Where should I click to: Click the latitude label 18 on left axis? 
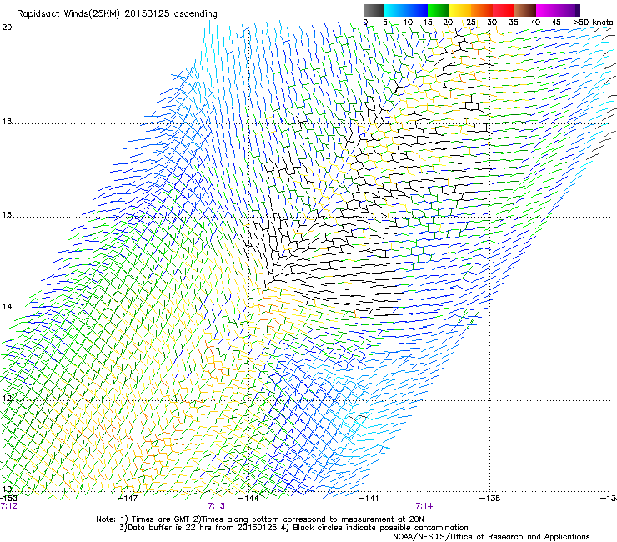point(7,121)
